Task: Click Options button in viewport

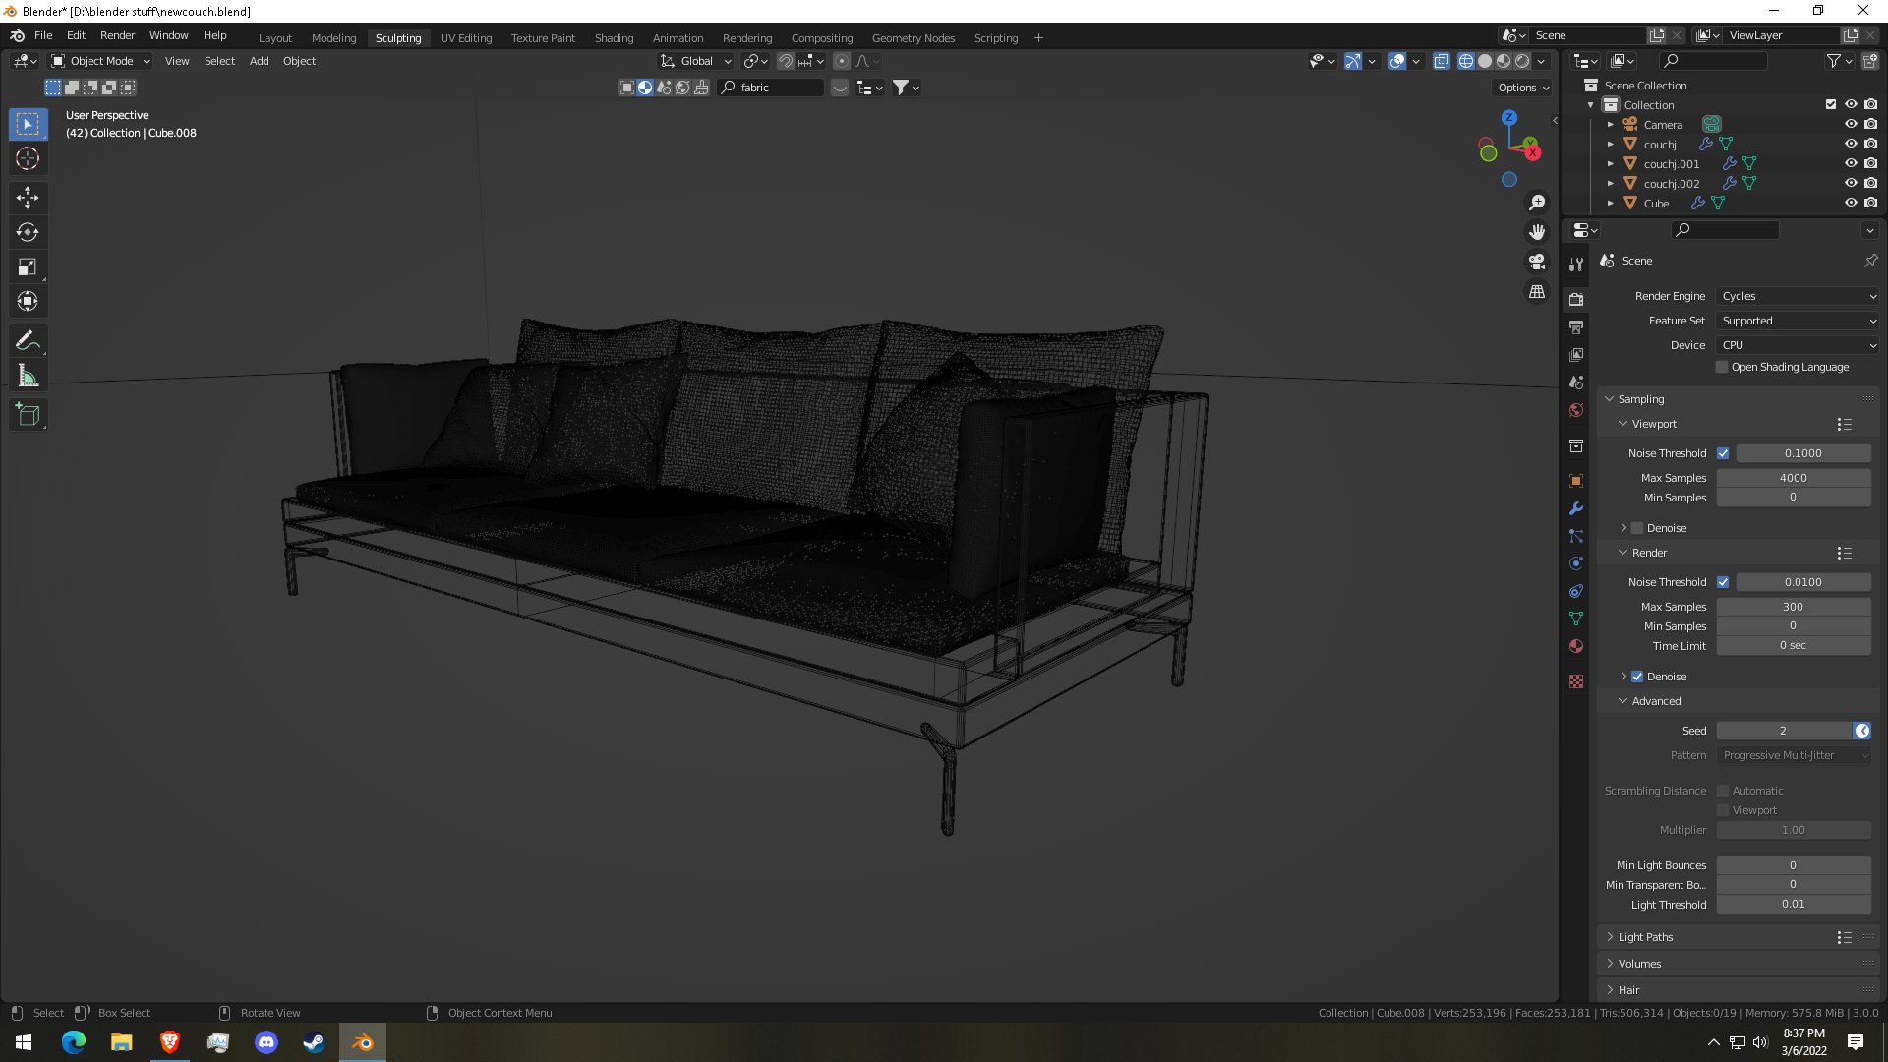Action: [1523, 88]
